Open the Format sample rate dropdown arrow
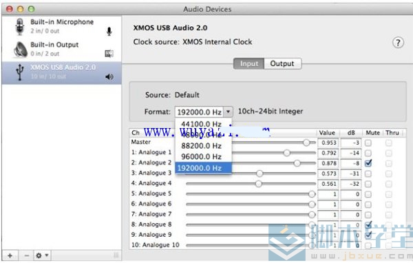 (228, 112)
